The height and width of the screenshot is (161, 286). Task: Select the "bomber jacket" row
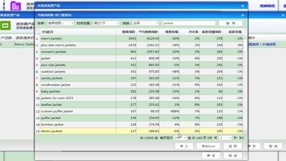point(139,125)
